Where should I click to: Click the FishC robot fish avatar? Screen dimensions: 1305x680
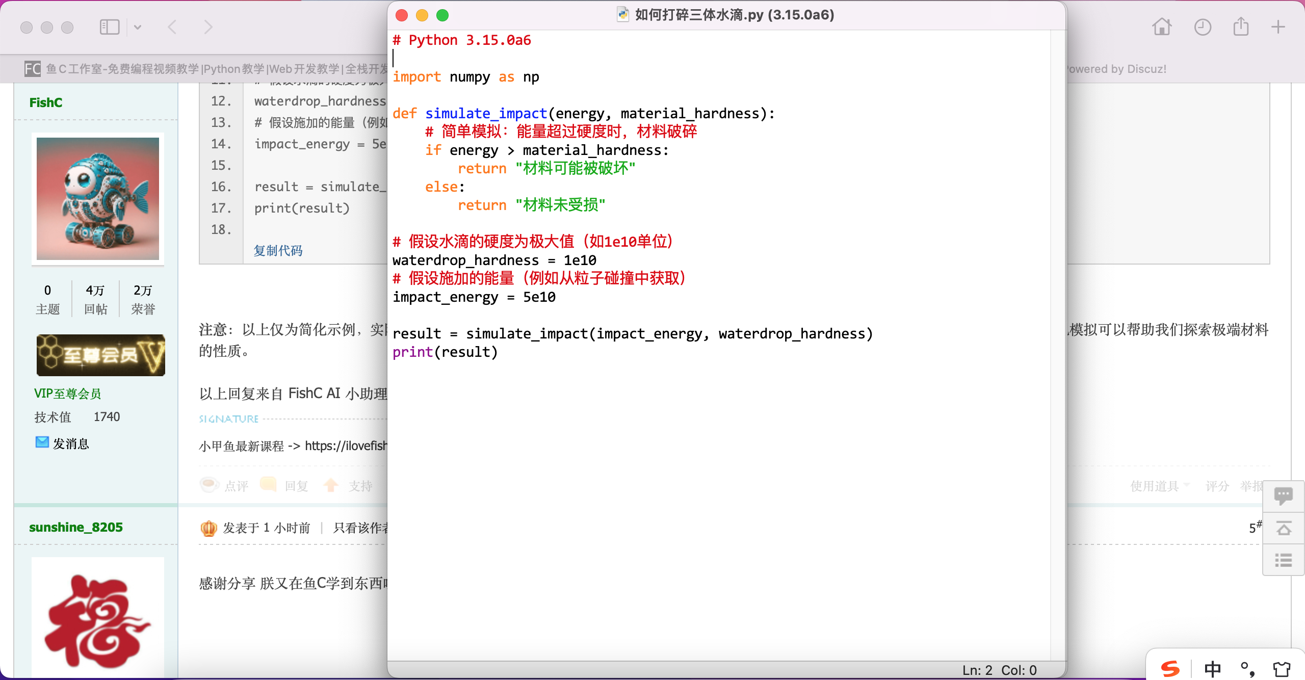coord(98,198)
